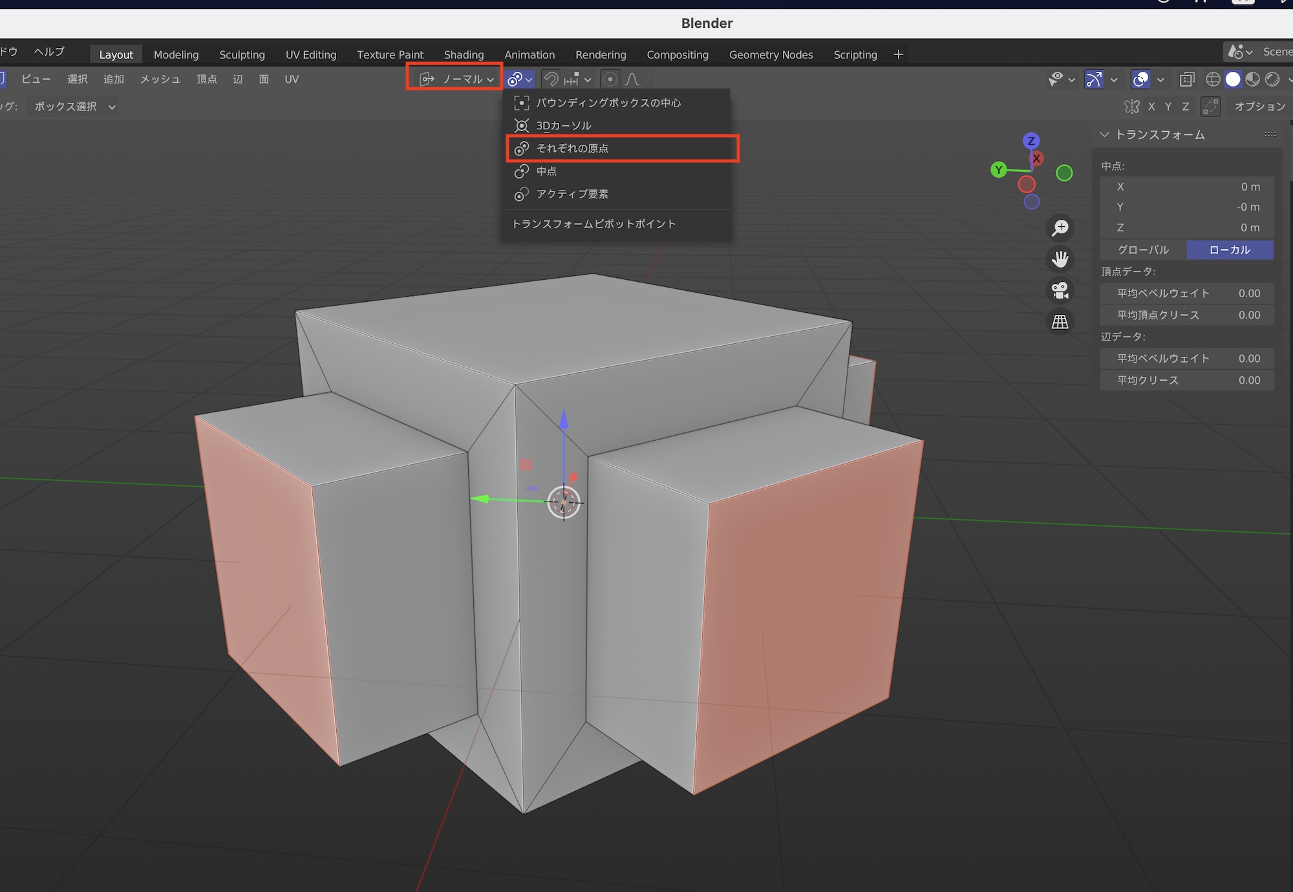Click the snap magnet icon
Screen dimensions: 1293x892
point(551,79)
